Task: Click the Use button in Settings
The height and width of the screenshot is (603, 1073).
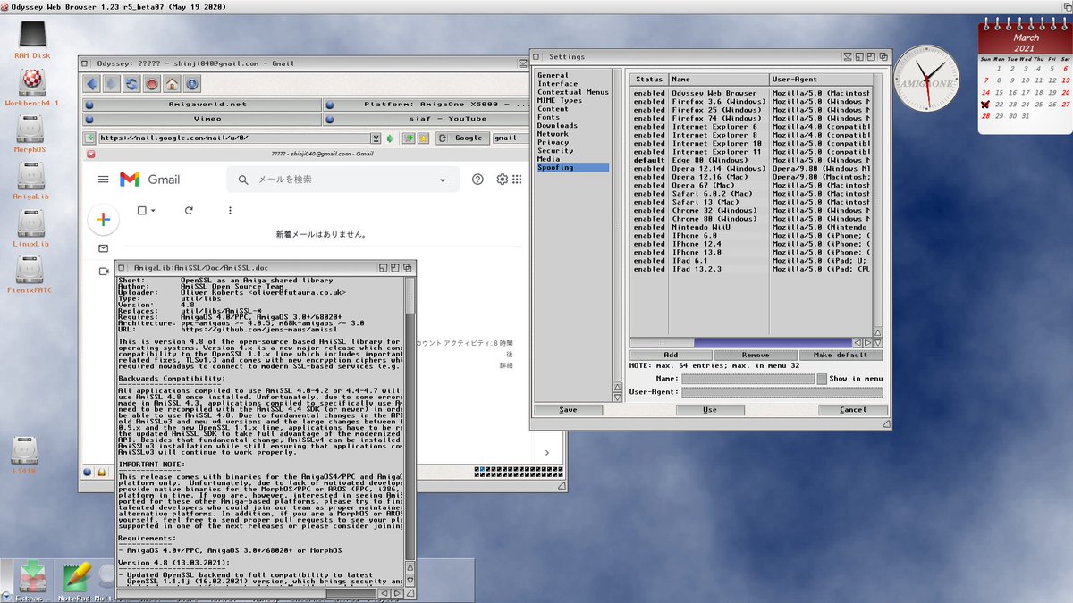Action: pos(710,410)
